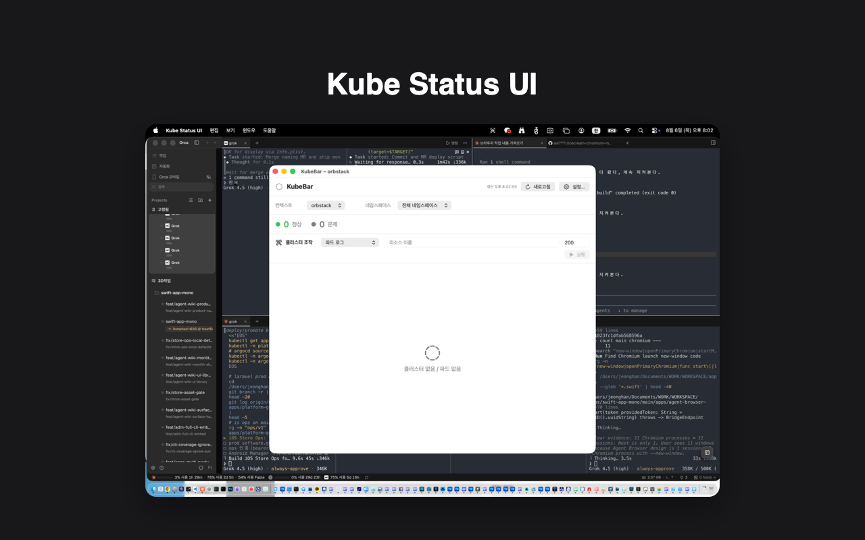Click the gray 문제 problem count indicator
The width and height of the screenshot is (865, 540).
coord(324,224)
